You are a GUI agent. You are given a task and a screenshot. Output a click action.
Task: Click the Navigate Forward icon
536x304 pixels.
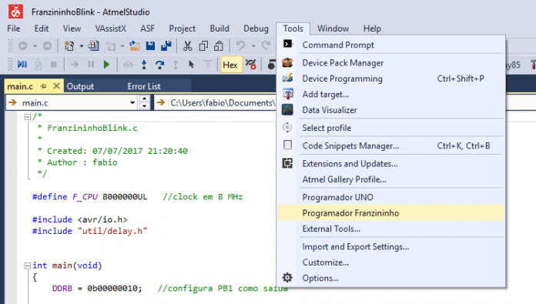point(47,45)
